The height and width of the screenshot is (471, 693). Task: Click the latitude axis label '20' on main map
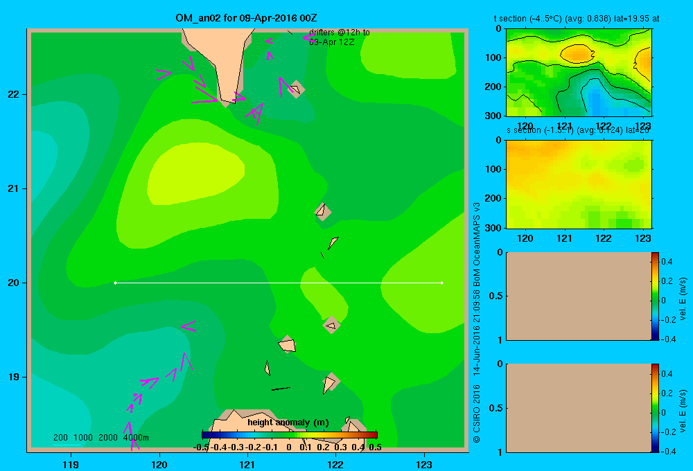(13, 283)
